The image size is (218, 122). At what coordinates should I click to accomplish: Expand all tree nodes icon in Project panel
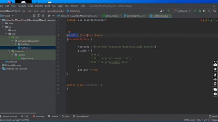[x=38, y=16]
